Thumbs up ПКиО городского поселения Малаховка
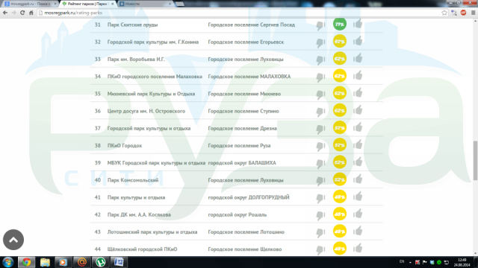This screenshot has height=268, width=478. pyautogui.click(x=358, y=76)
